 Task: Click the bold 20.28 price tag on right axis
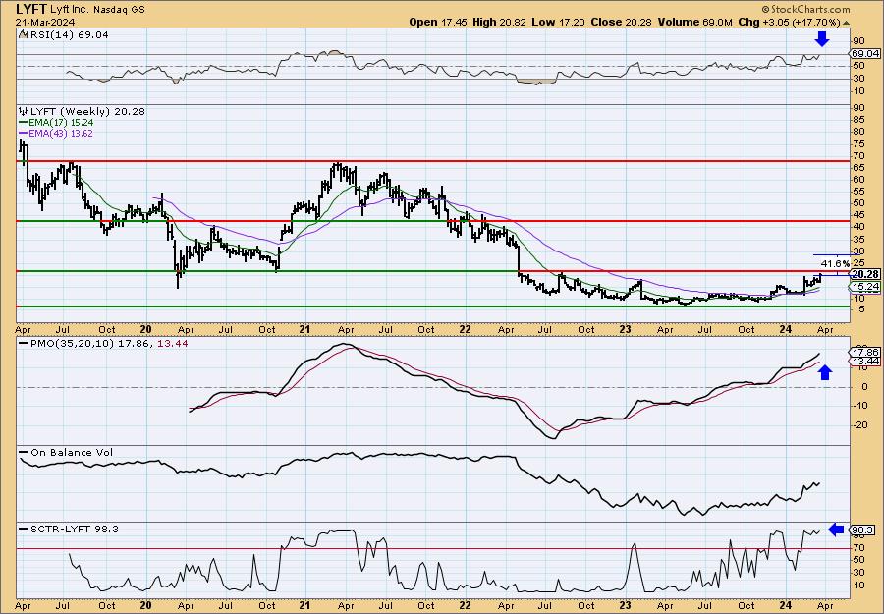click(x=865, y=274)
